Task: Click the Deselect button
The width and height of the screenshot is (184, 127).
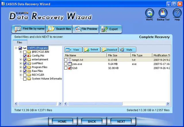Action: (x=109, y=50)
